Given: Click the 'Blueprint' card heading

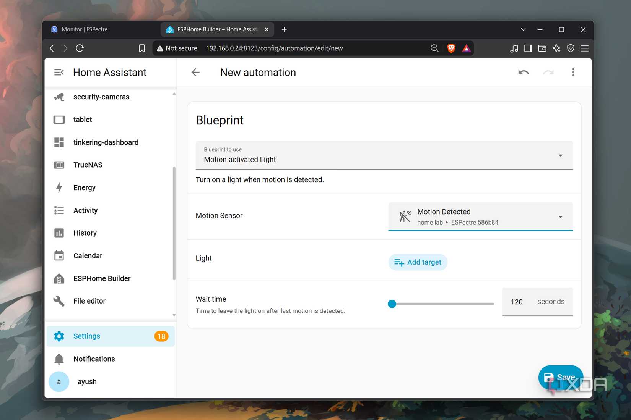Looking at the screenshot, I should tap(220, 120).
